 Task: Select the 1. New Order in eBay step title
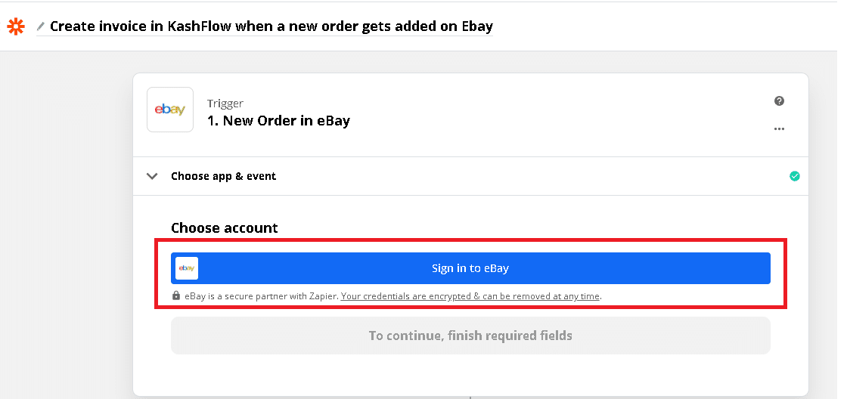pyautogui.click(x=278, y=120)
